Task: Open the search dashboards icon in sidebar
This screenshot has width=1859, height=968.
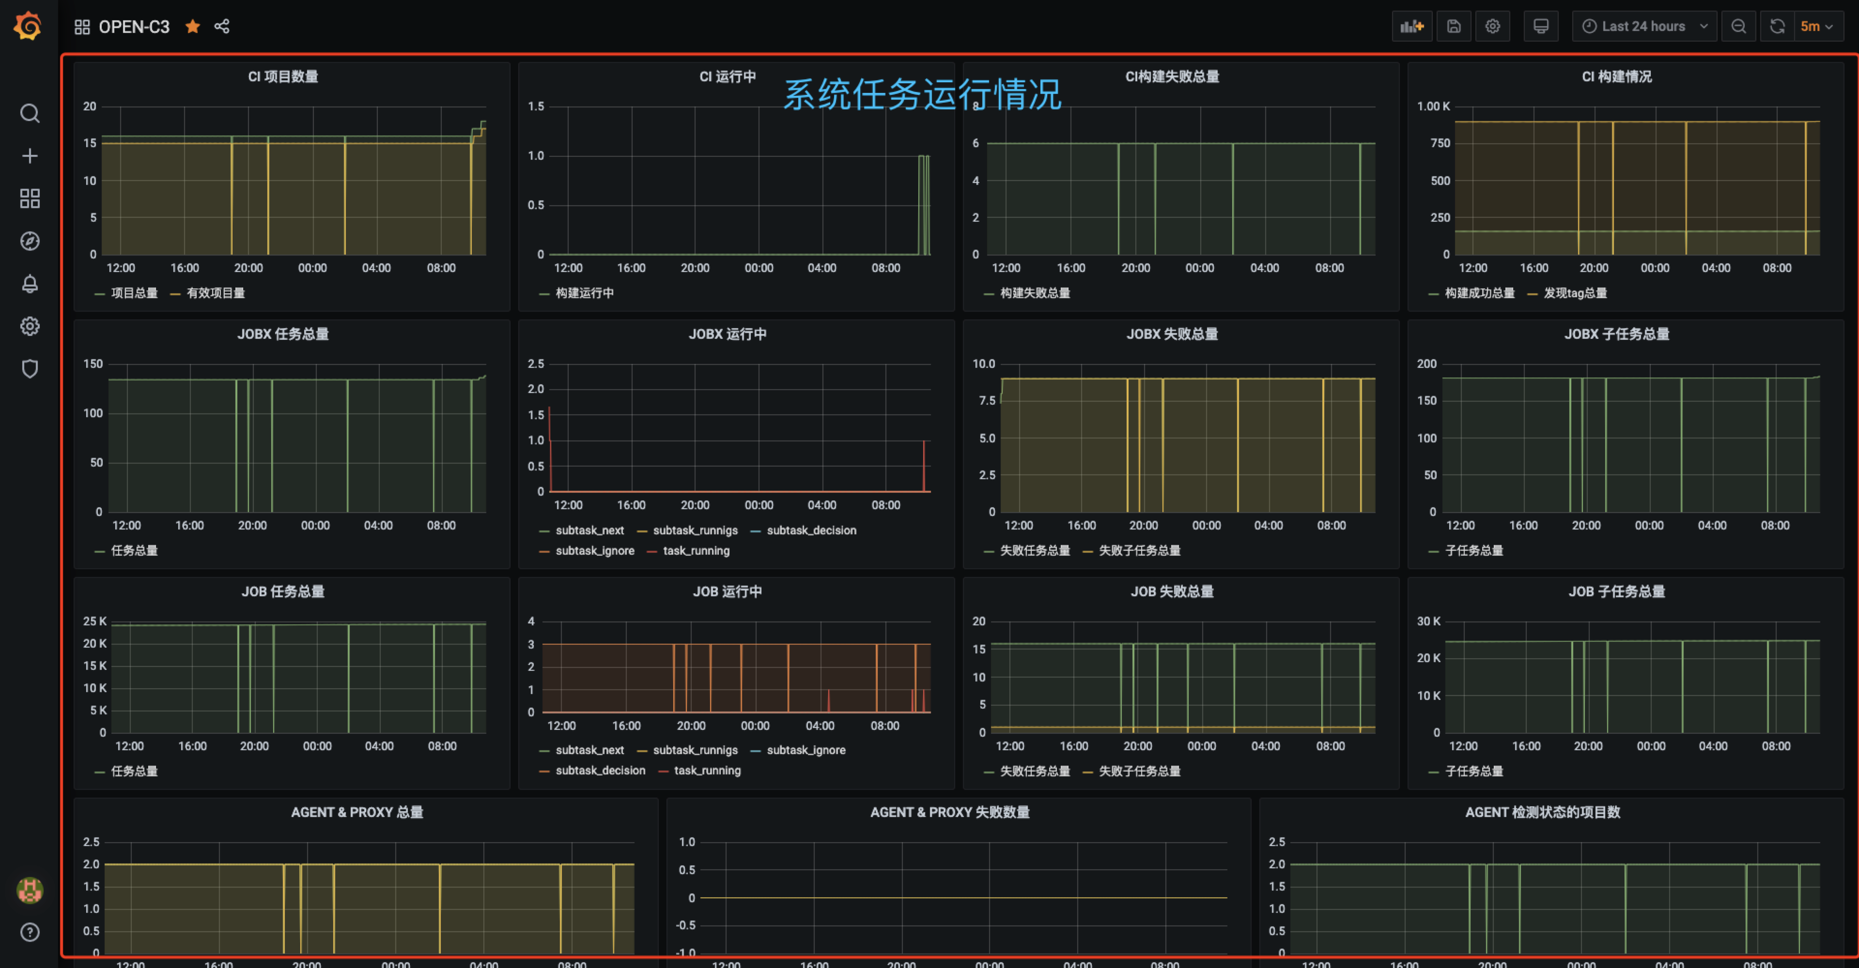Action: (30, 113)
